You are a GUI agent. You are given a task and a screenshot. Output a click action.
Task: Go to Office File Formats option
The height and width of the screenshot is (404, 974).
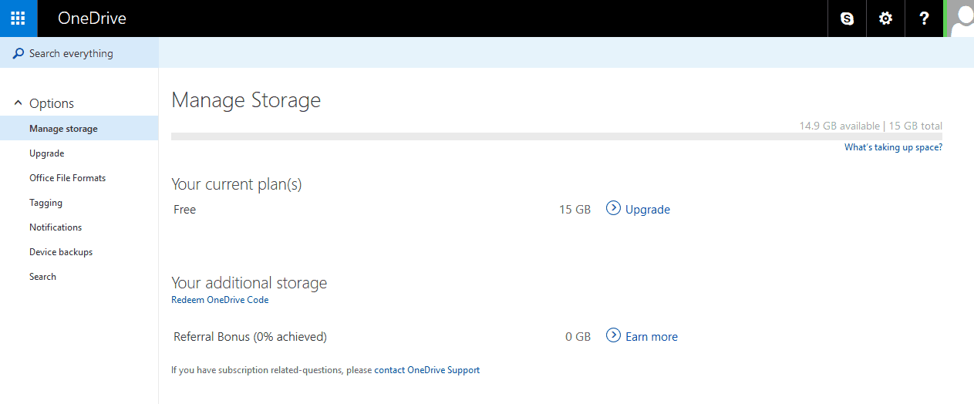[67, 178]
